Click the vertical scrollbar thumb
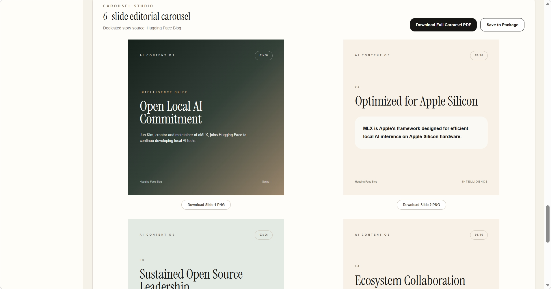This screenshot has width=551, height=289. [x=548, y=224]
